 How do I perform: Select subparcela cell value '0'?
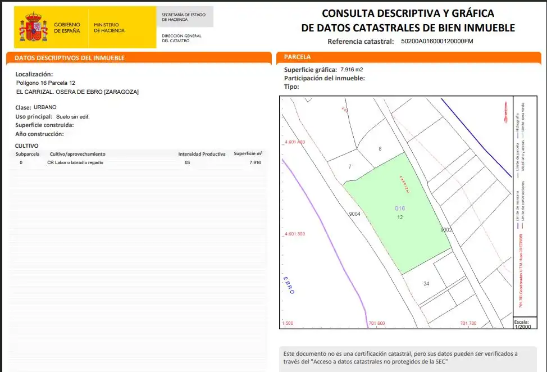[21, 162]
